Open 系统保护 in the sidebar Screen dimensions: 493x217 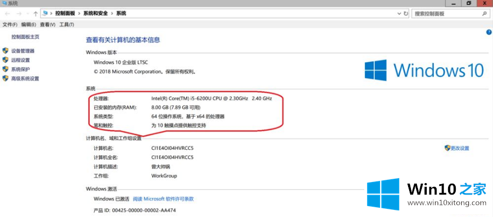(20, 69)
